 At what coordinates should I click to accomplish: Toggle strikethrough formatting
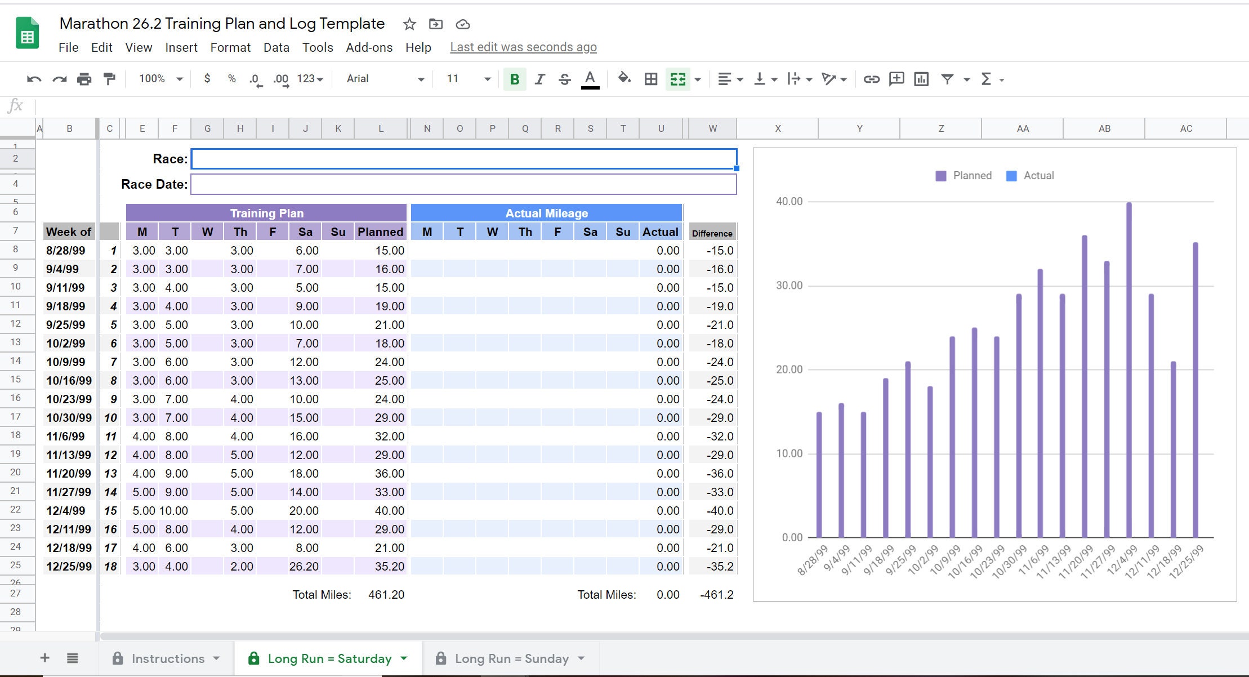(565, 79)
